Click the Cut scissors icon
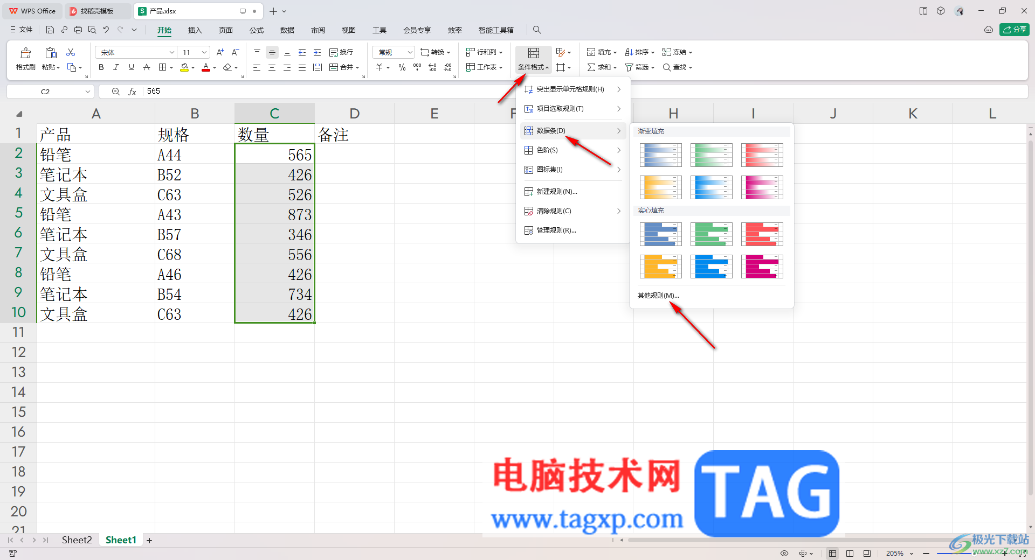 point(71,52)
